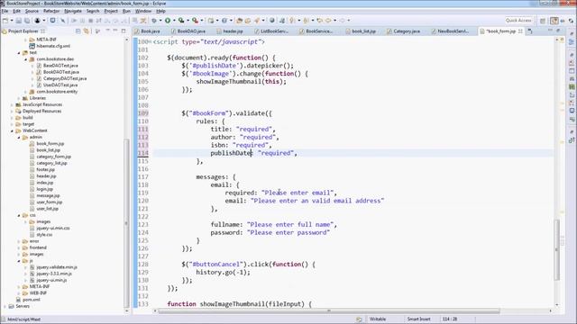Viewport: 577px width, 324px height.
Task: Collapse All in Project Explorer
Action: [x=78, y=31]
